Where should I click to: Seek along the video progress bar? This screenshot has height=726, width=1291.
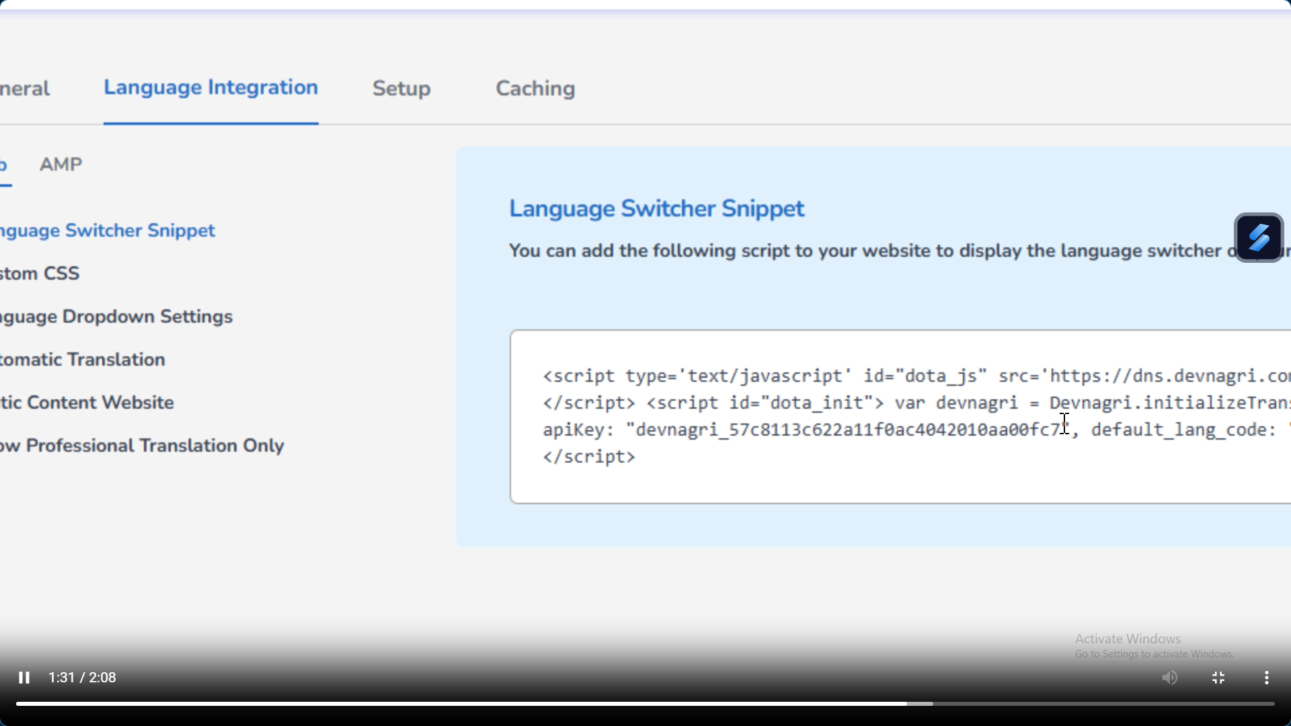coord(645,704)
